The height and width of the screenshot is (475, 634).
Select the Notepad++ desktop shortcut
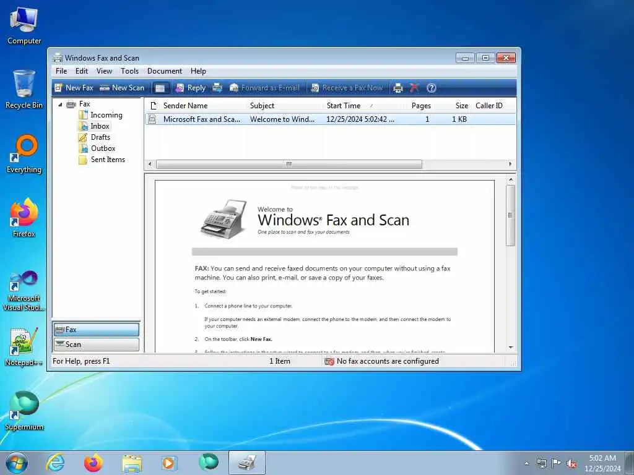pos(24,348)
